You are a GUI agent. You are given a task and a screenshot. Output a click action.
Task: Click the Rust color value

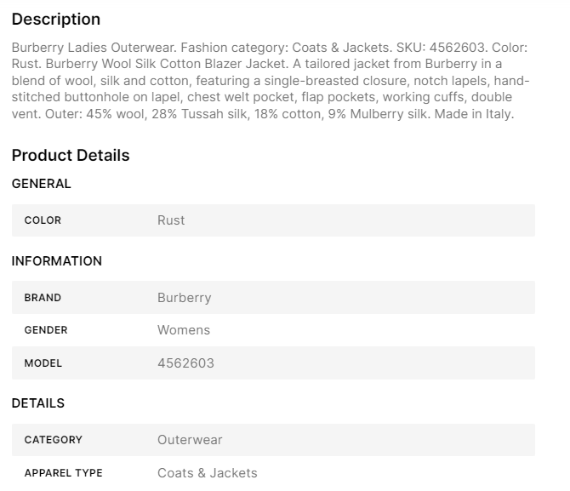171,220
